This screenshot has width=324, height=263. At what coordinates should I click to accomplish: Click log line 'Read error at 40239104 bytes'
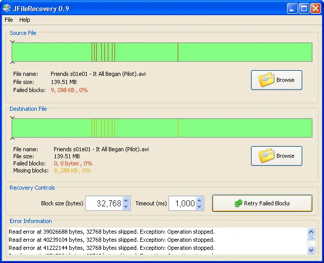(x=111, y=240)
